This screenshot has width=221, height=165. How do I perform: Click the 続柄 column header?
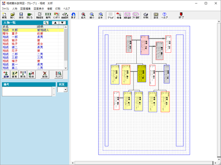[x=47, y=27]
